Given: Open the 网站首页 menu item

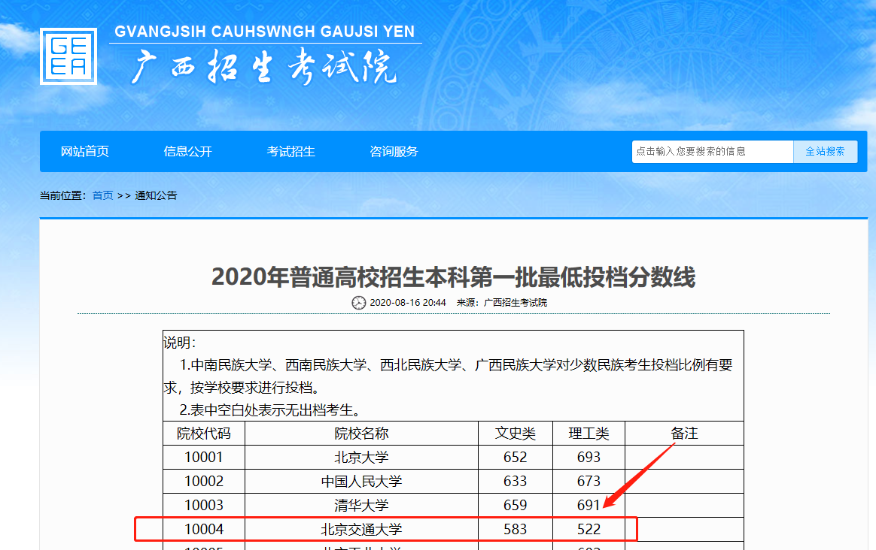Looking at the screenshot, I should (x=85, y=151).
